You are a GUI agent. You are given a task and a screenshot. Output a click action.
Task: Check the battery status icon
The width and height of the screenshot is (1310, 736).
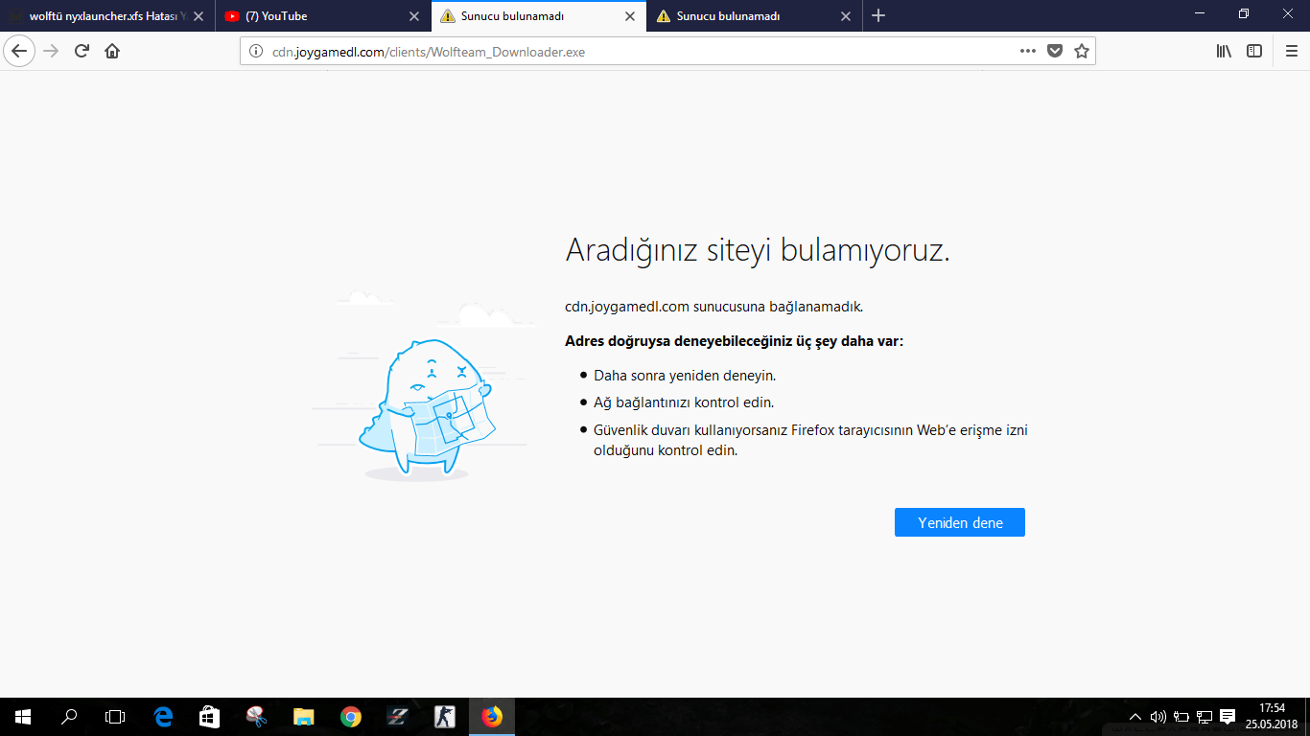pyautogui.click(x=1181, y=717)
